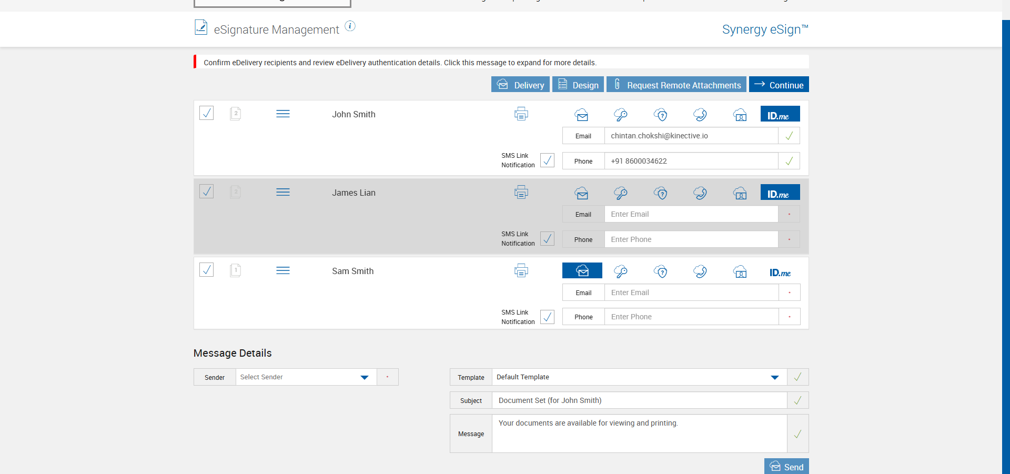Image resolution: width=1010 pixels, height=474 pixels.
Task: Open the Design tab
Action: tap(578, 85)
